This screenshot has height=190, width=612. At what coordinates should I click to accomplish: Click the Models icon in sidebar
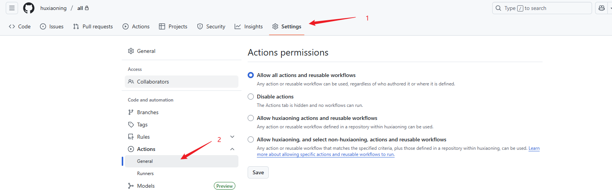coord(131,186)
